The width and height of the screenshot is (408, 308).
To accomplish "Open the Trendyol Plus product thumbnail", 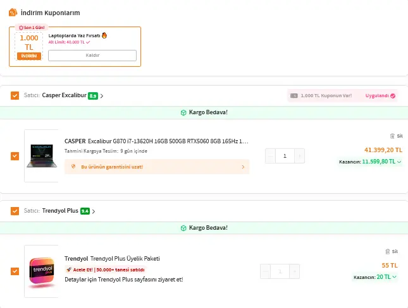I will pos(42,271).
